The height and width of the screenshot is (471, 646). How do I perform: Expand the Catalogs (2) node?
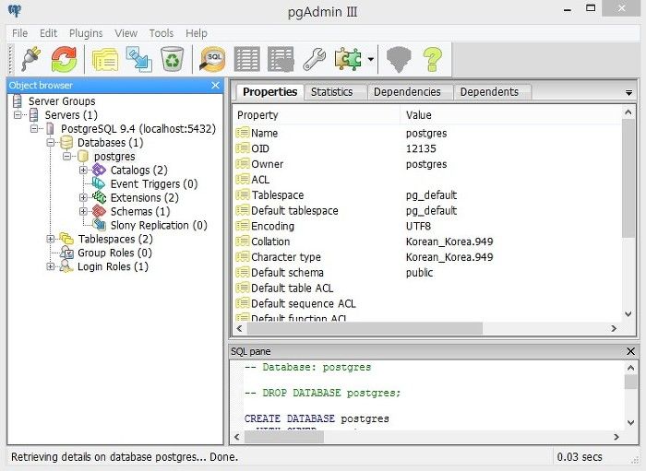(83, 171)
